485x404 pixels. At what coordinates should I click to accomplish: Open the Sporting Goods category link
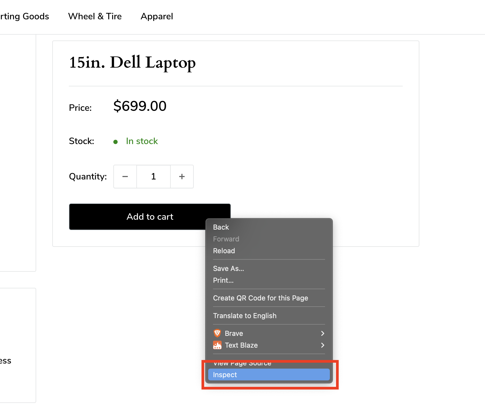click(24, 16)
